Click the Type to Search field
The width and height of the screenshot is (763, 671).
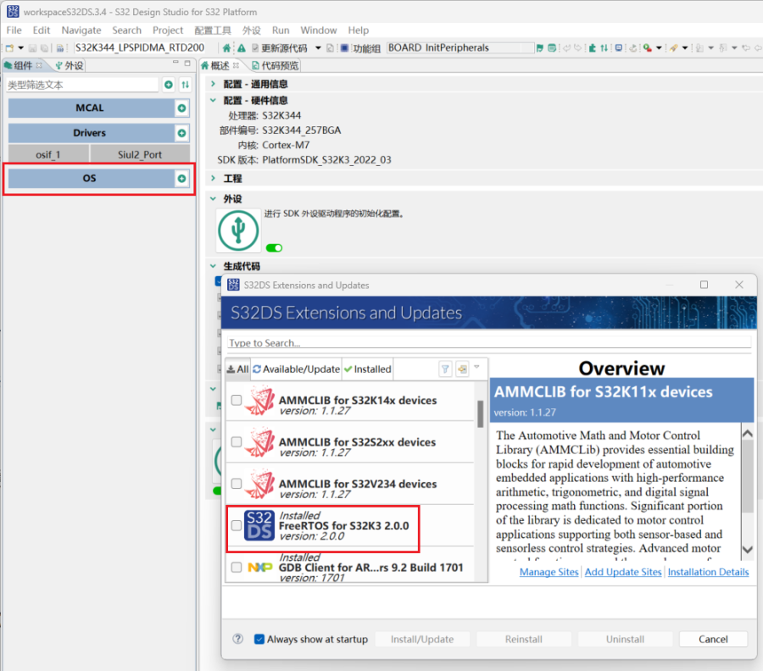click(489, 342)
